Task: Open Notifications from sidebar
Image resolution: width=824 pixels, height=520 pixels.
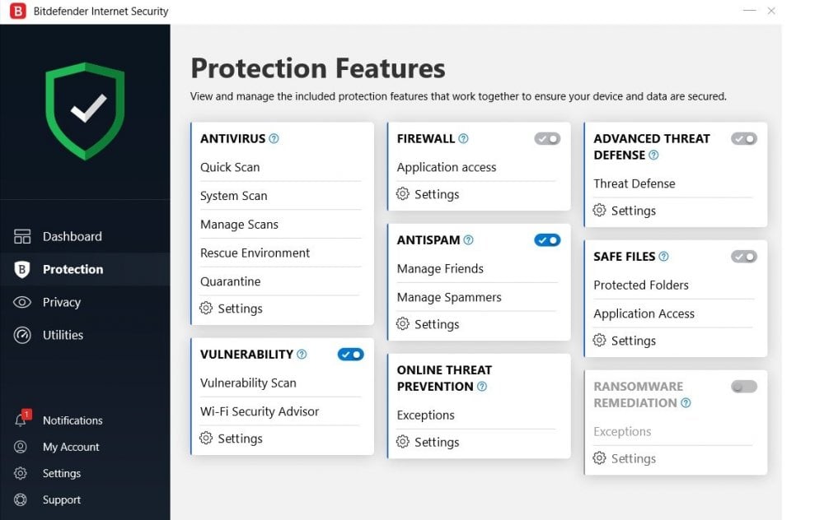Action: click(73, 420)
